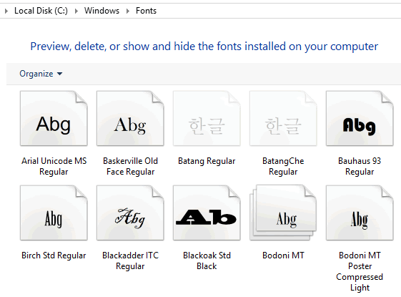Viewport: 401px width, 297px height.
Task: Click the 'Preview, delete, or show' heading
Action: click(x=204, y=47)
